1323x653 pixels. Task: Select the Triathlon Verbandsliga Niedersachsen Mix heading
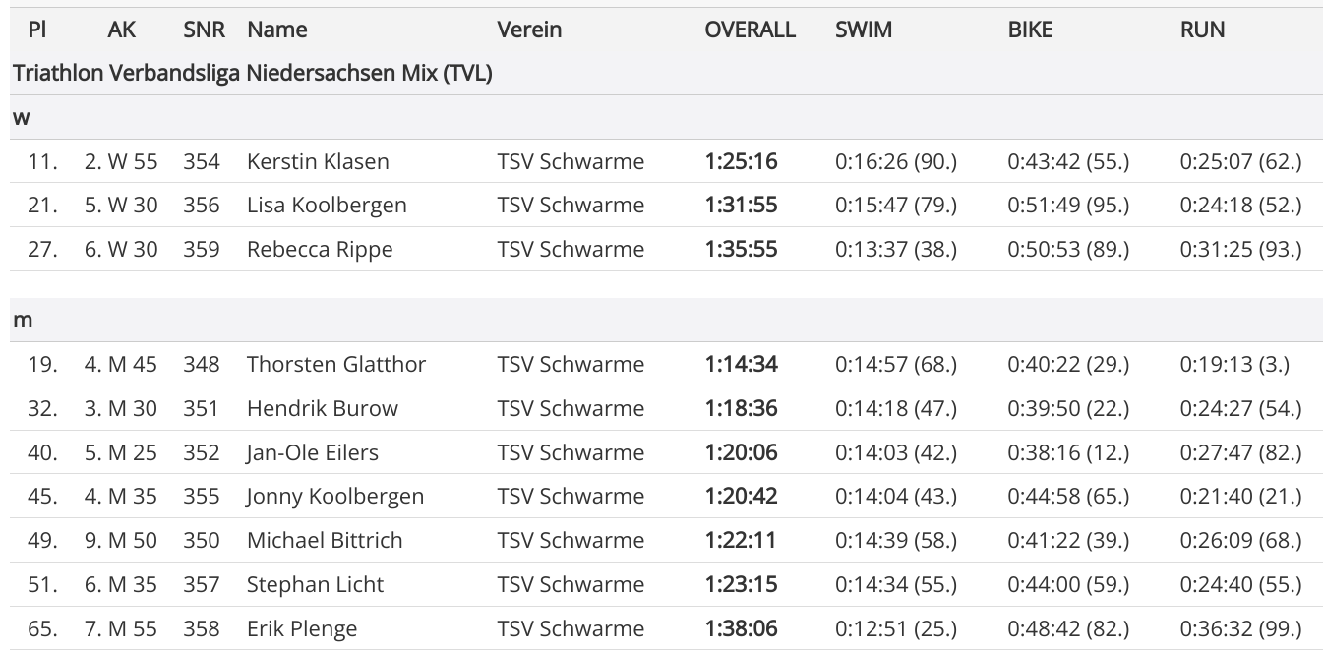click(253, 73)
